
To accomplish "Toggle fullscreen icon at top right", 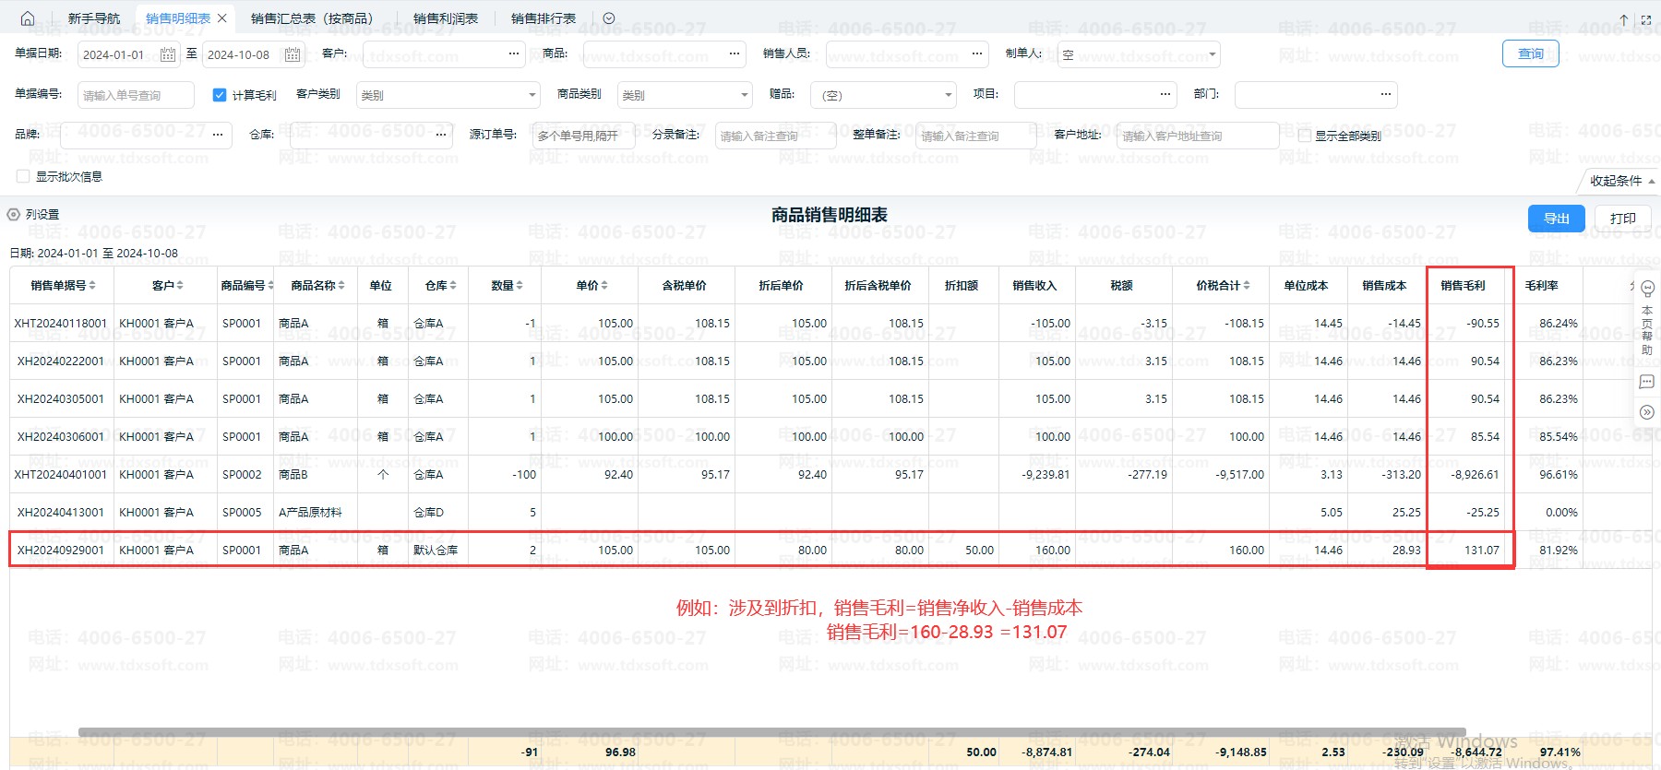I will pos(1646,19).
